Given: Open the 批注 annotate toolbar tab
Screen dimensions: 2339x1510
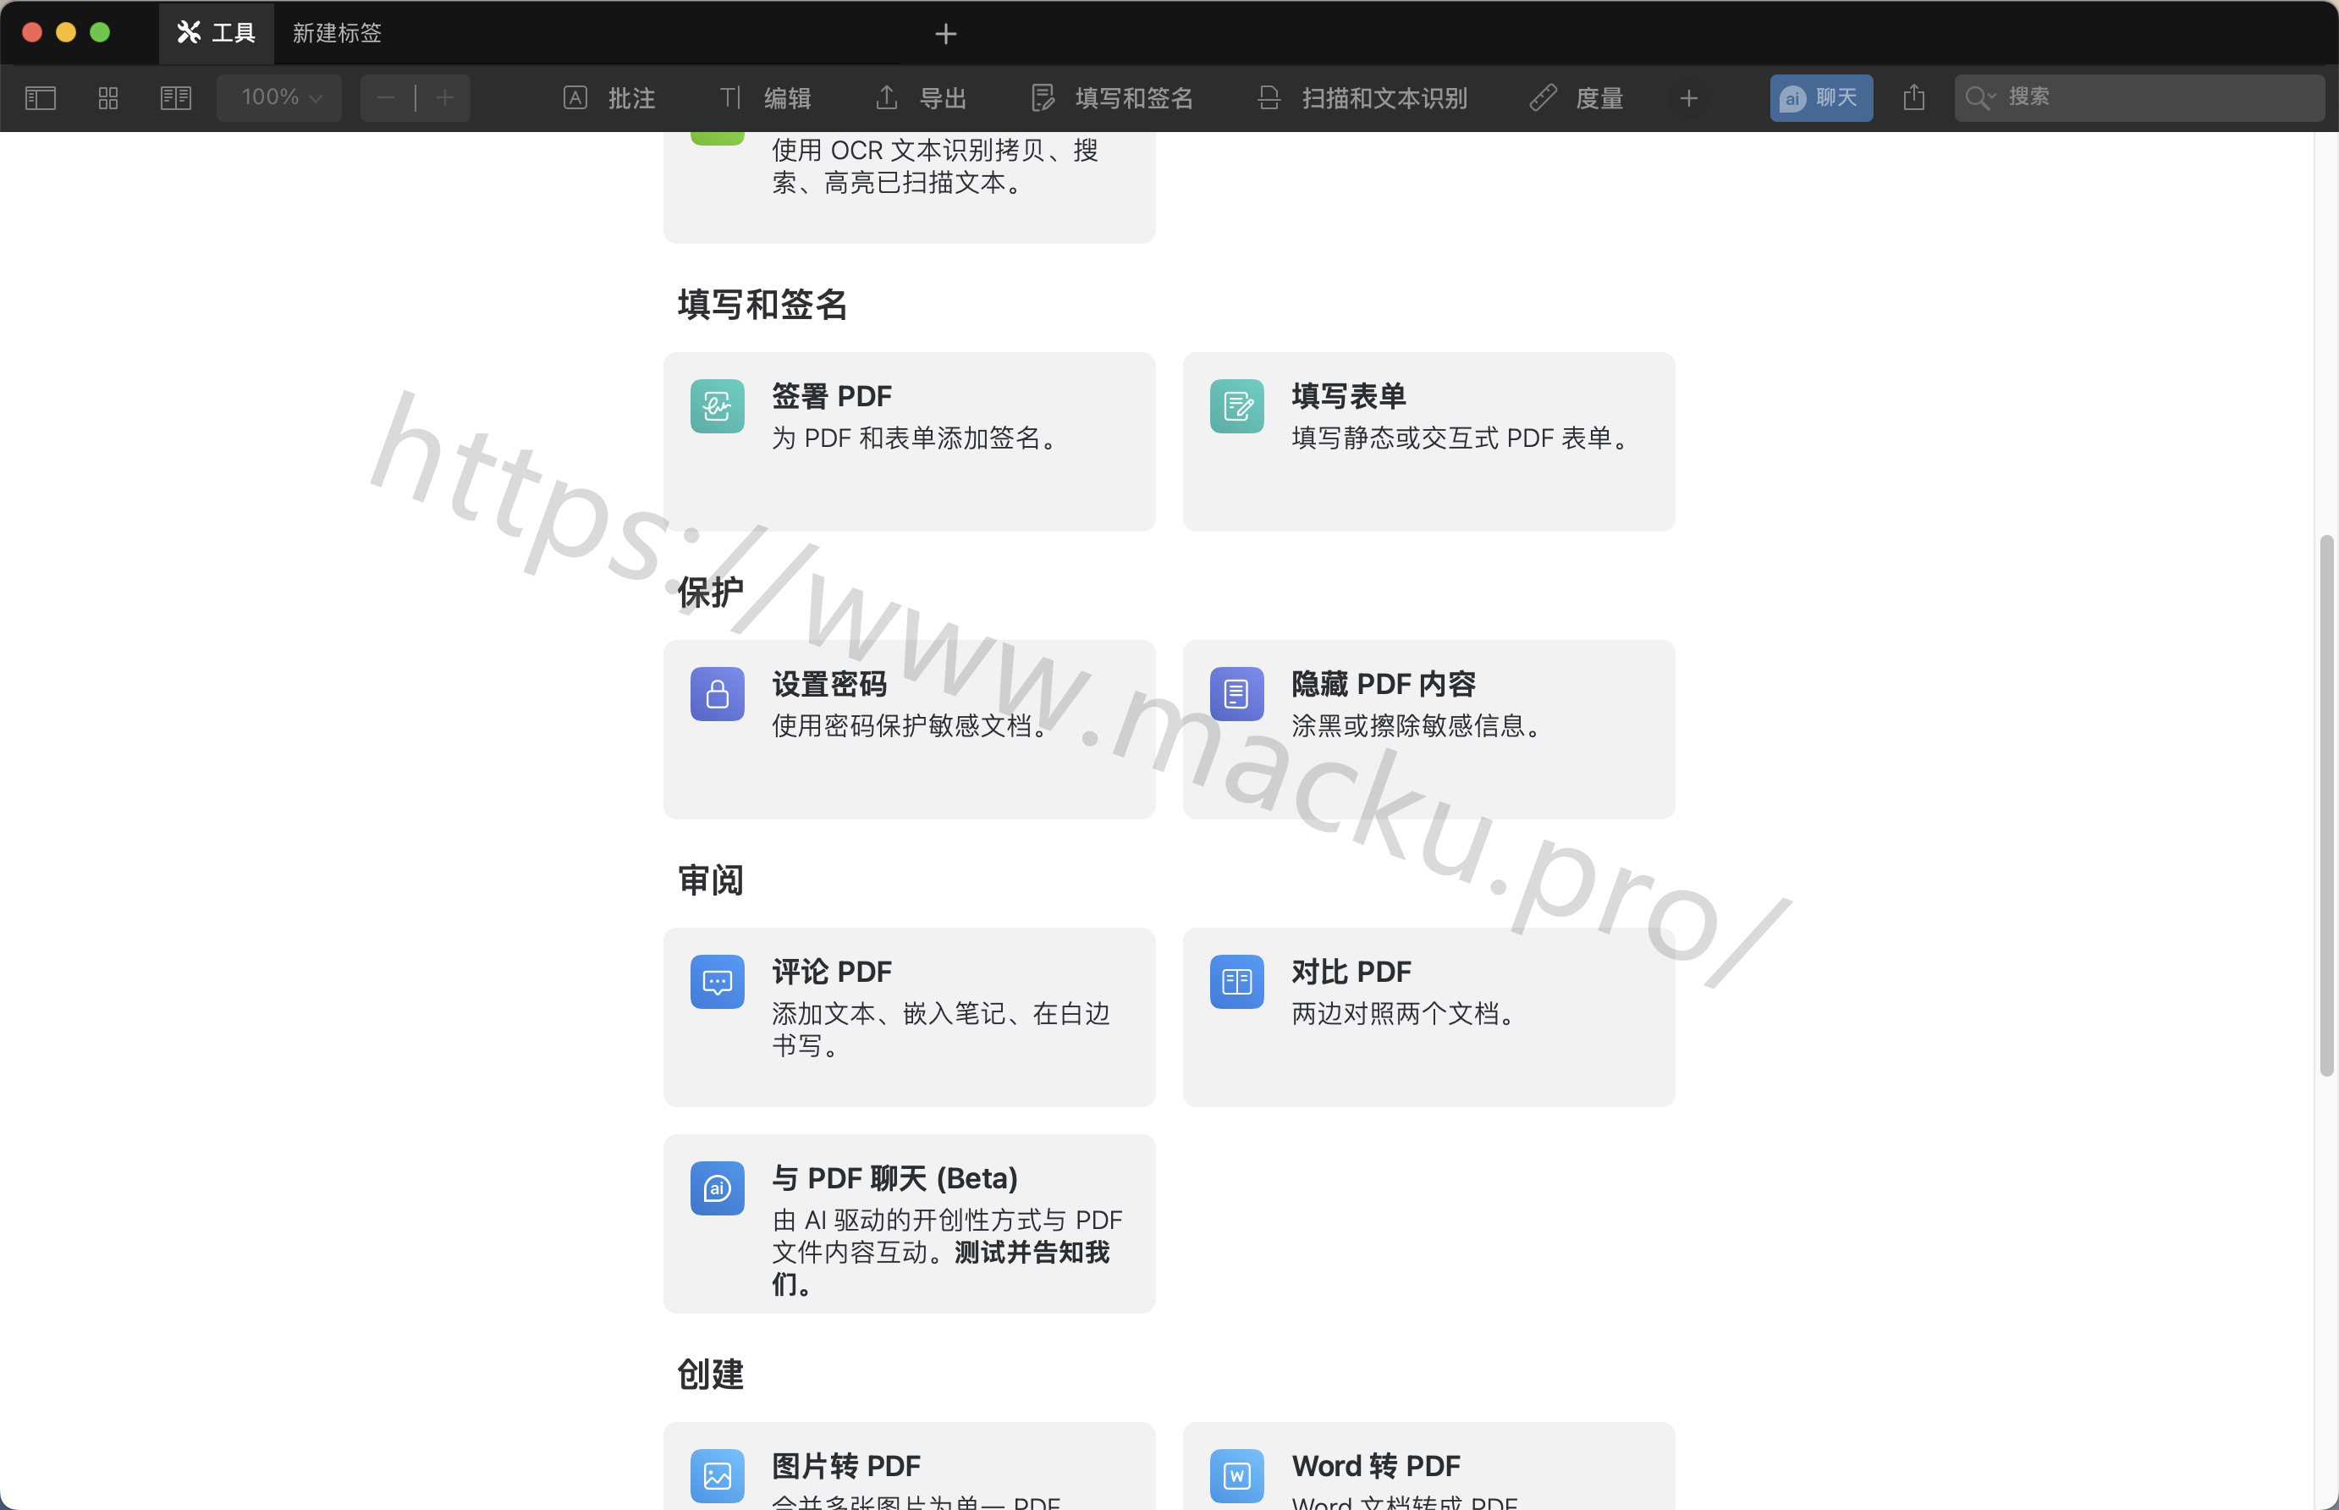Looking at the screenshot, I should [608, 98].
